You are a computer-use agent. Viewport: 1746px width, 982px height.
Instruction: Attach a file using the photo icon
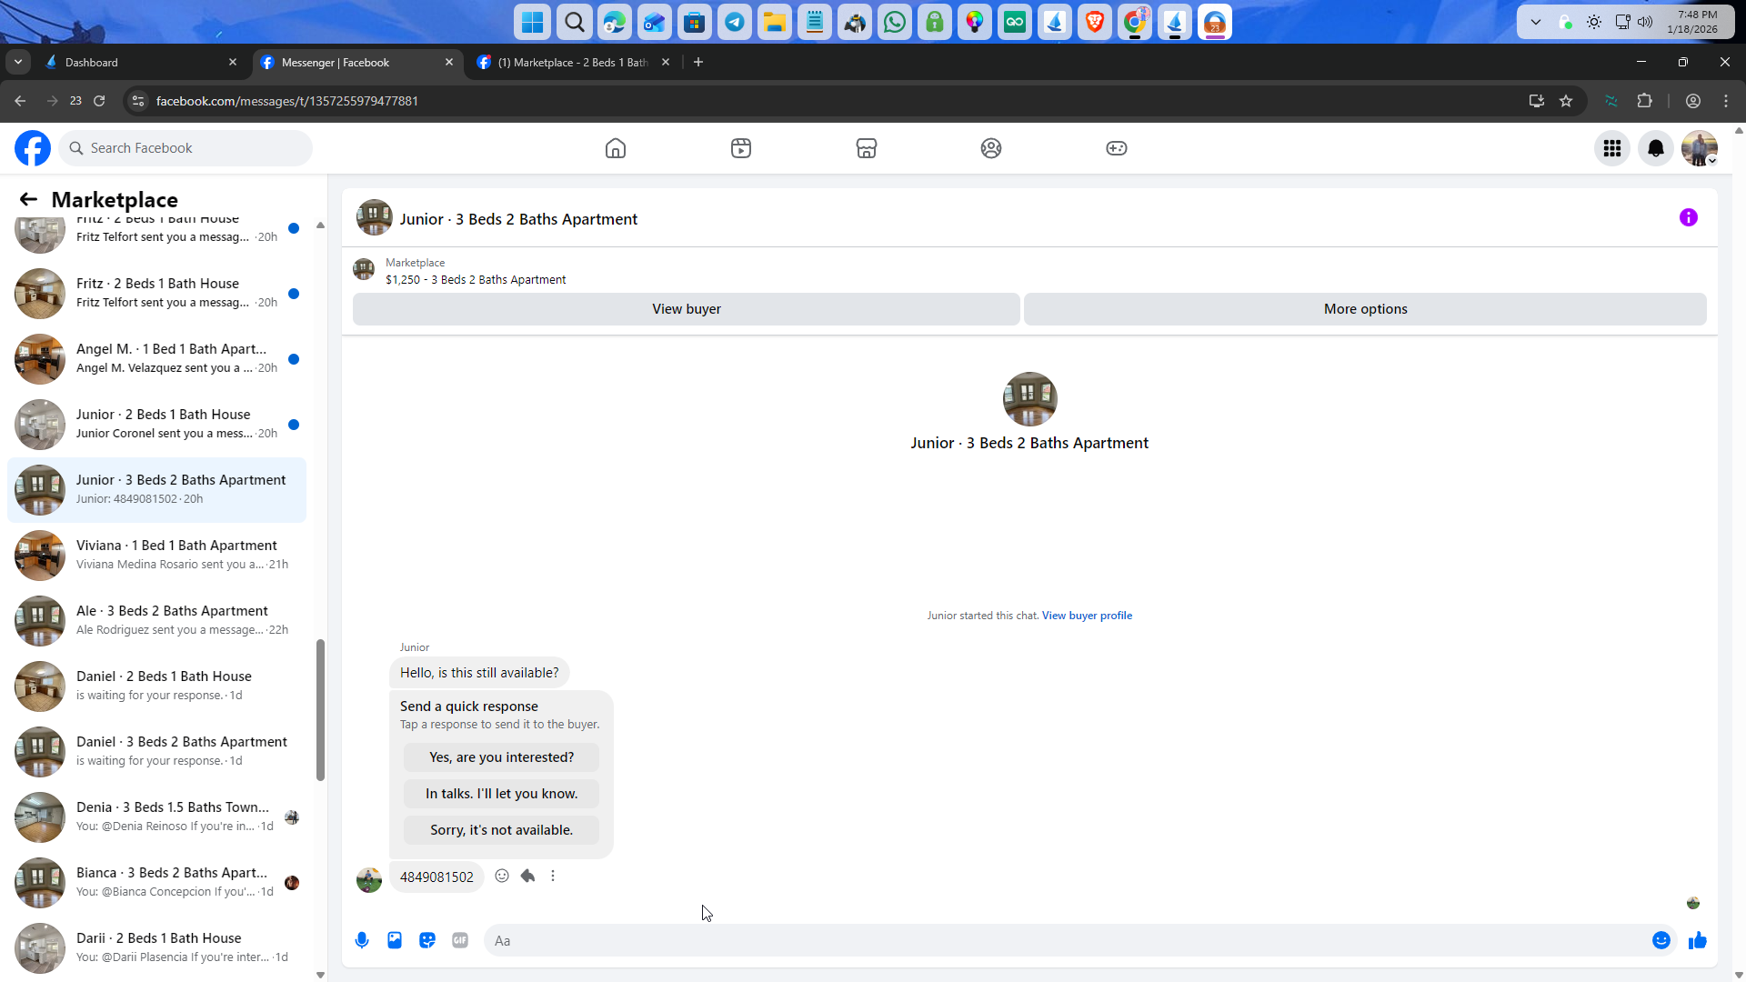click(395, 940)
